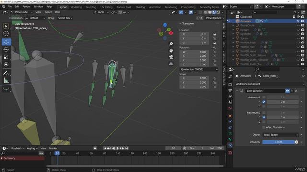This screenshot has height=172, width=307.
Task: Jump to timeline start
Action: (105, 148)
